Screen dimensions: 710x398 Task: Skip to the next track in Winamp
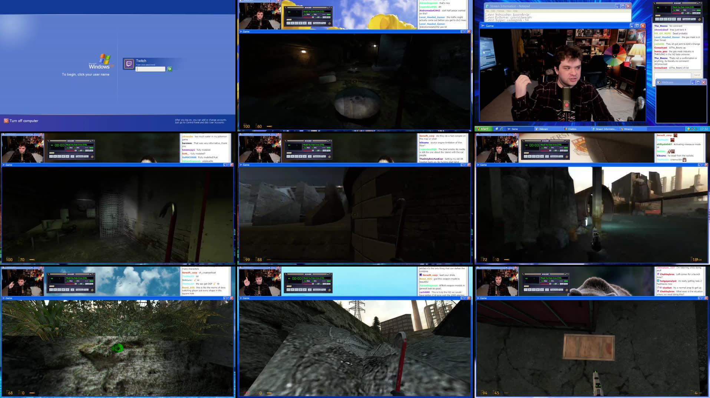674,19
